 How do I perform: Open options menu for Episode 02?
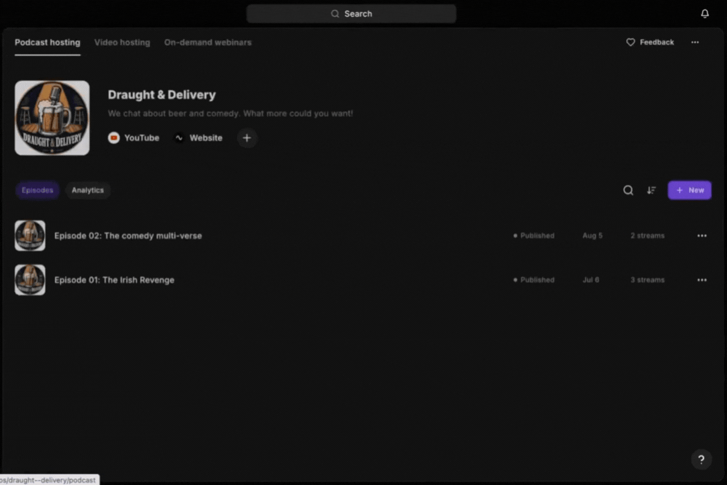(x=702, y=236)
